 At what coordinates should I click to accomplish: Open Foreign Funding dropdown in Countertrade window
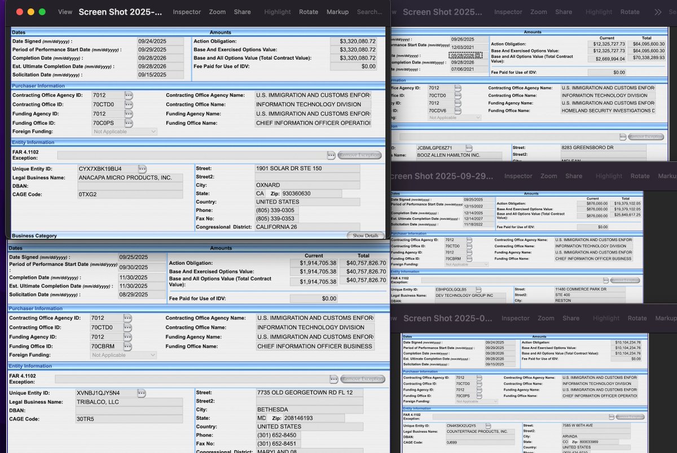click(476, 402)
